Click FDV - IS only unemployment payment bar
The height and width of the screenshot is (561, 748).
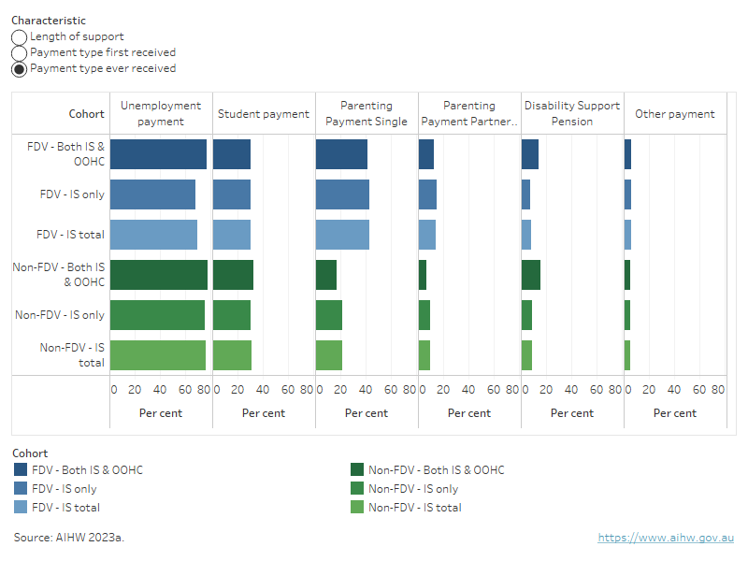(152, 194)
